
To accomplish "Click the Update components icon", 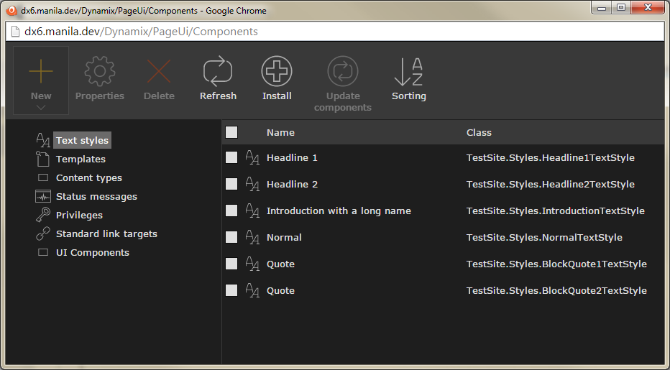I will [x=343, y=72].
